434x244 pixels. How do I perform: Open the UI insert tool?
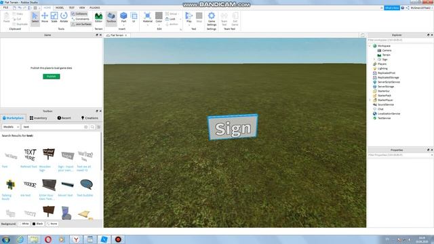[134, 18]
